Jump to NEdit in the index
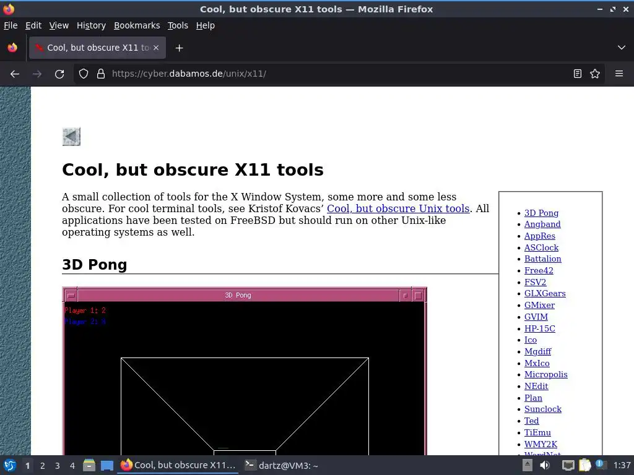 click(x=536, y=387)
